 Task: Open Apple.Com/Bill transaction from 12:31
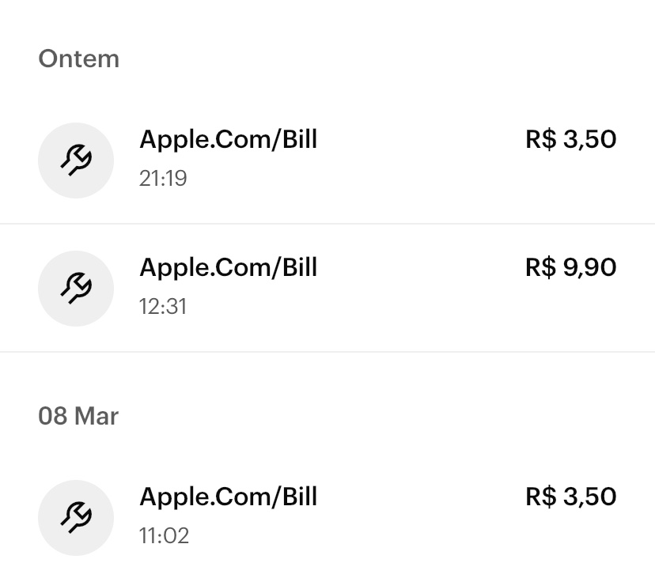228,268
